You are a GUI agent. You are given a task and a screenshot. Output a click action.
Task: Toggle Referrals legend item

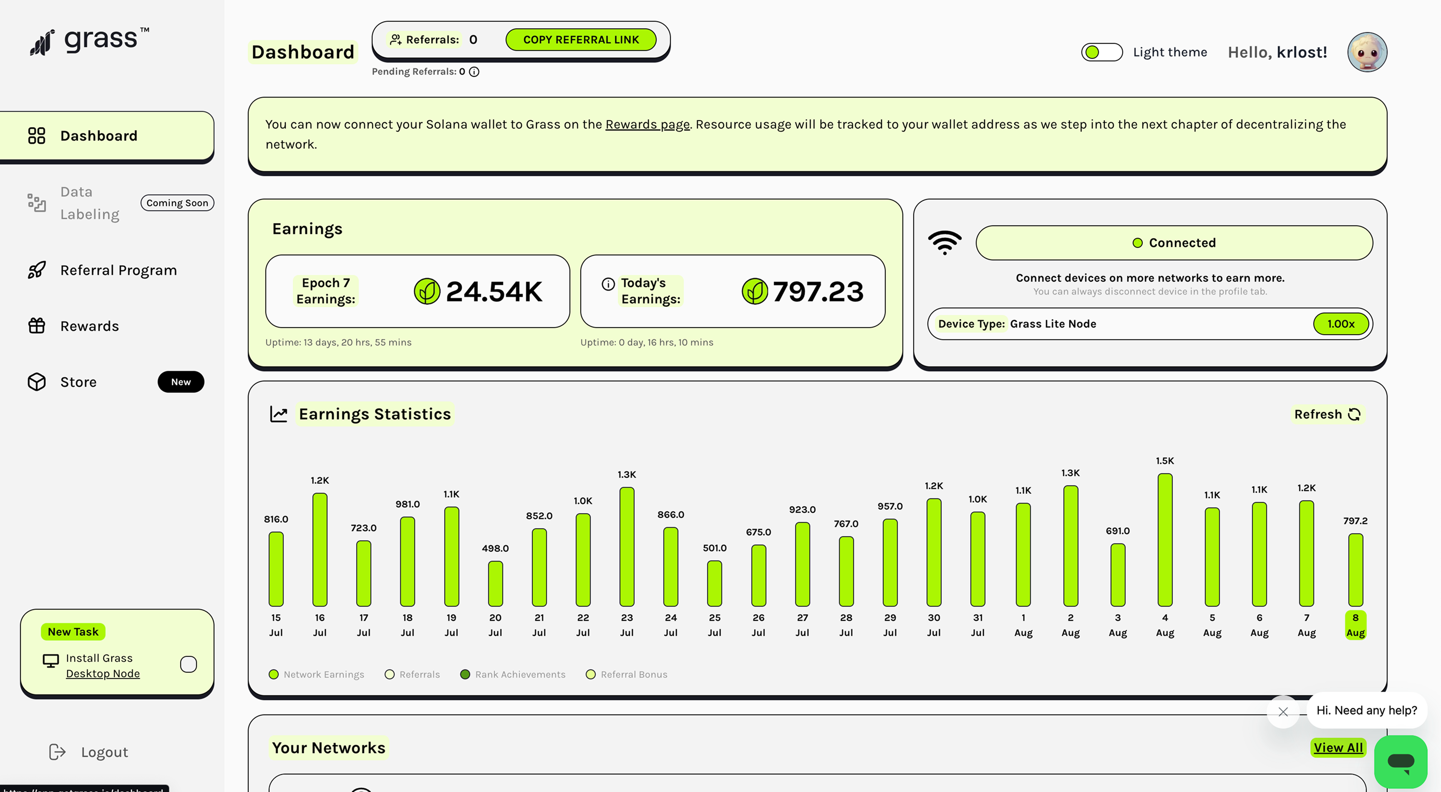[412, 675]
